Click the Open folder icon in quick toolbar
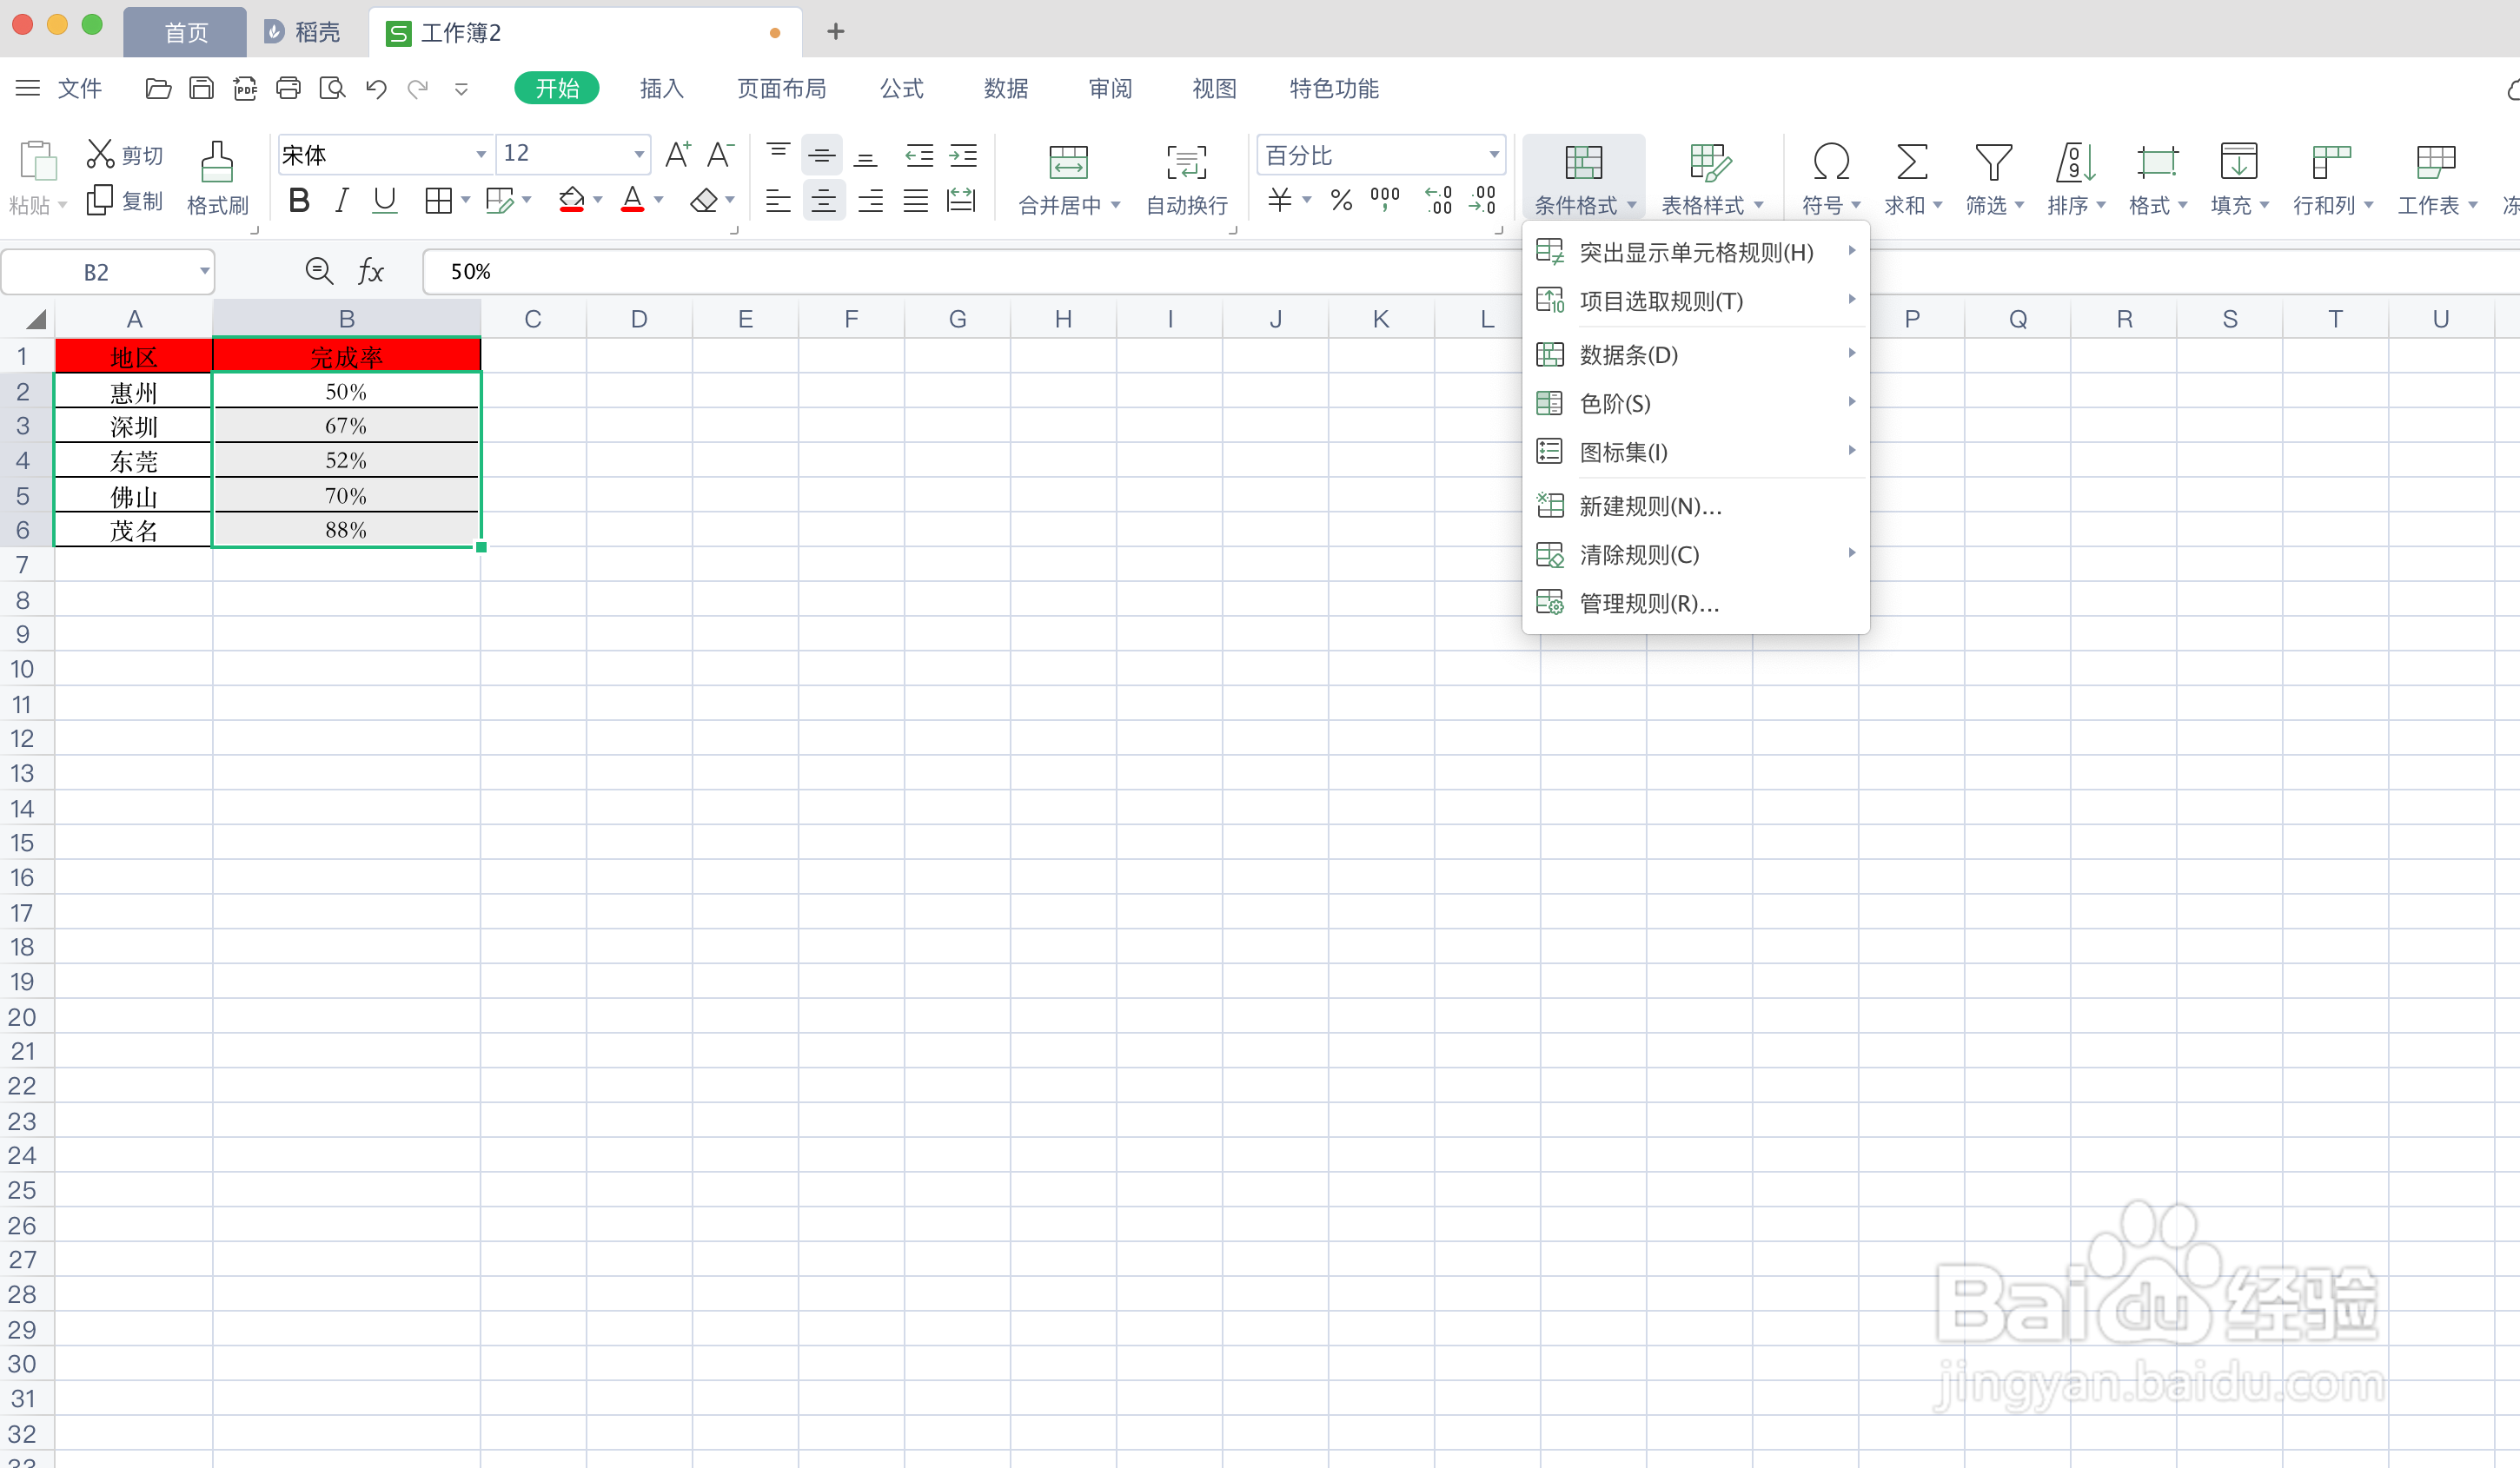The image size is (2520, 1468). coord(158,89)
